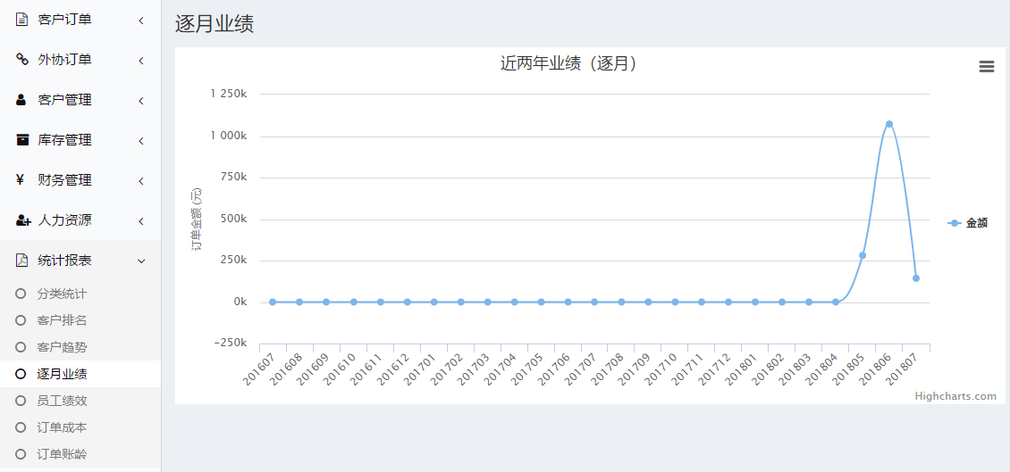Click the 统计报表 PDF file icon
The width and height of the screenshot is (1010, 472).
pyautogui.click(x=22, y=261)
